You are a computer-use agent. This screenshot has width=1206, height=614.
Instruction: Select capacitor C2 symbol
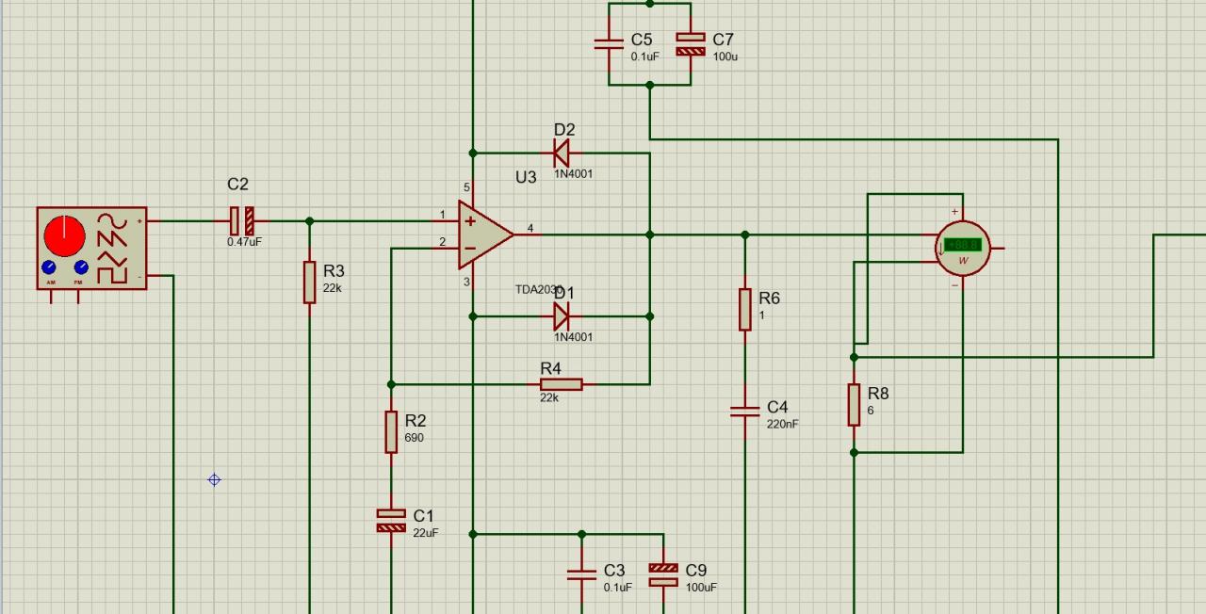pos(242,221)
